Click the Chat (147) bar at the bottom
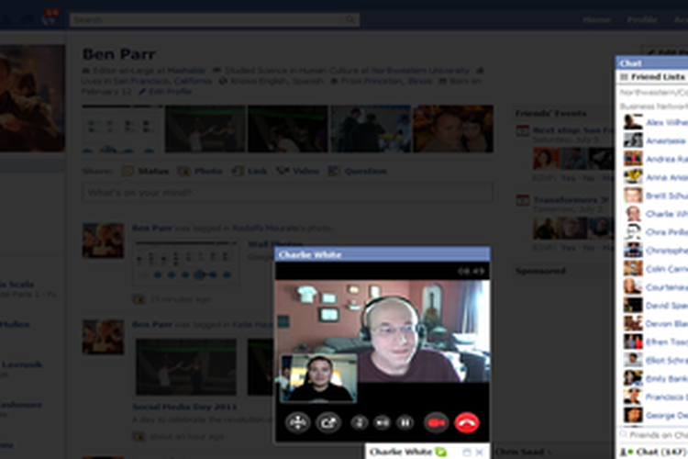Viewport: 688px width, 459px height. [x=652, y=452]
